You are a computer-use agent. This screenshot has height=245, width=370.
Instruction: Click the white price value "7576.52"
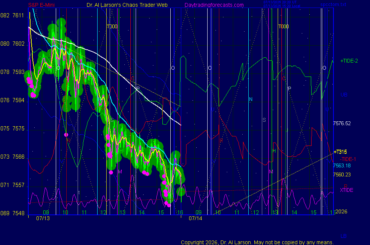click(342, 123)
